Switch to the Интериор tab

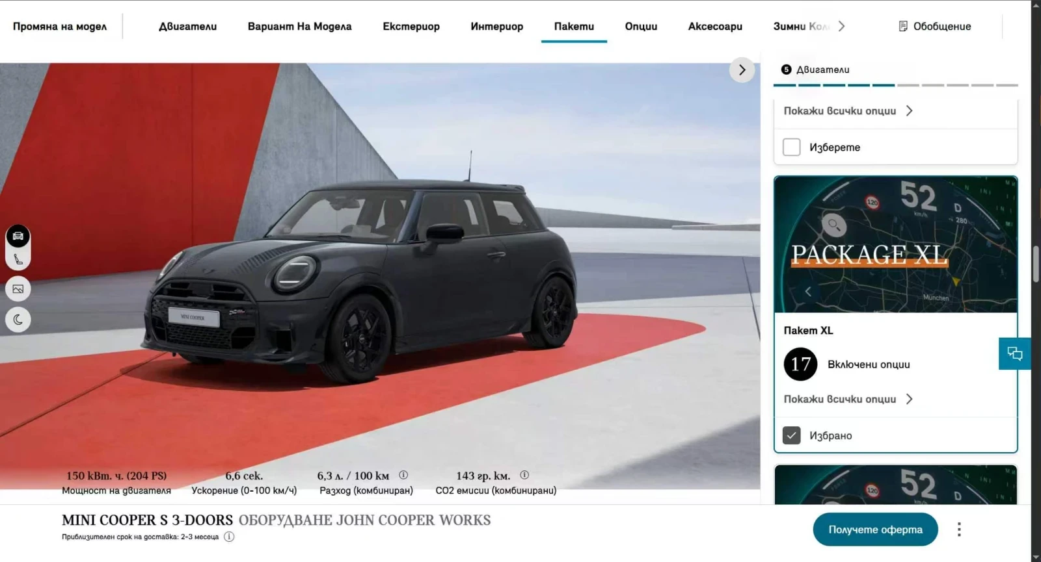click(x=497, y=27)
